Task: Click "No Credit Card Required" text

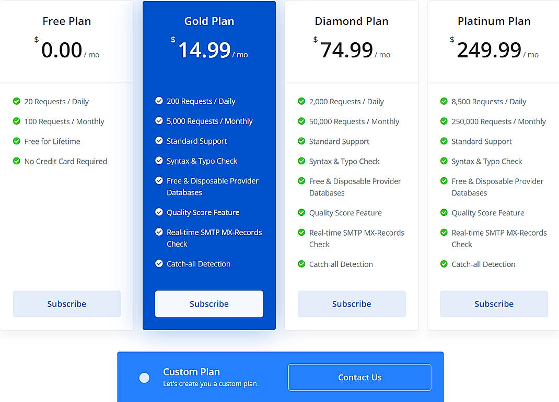Action: pos(66,162)
